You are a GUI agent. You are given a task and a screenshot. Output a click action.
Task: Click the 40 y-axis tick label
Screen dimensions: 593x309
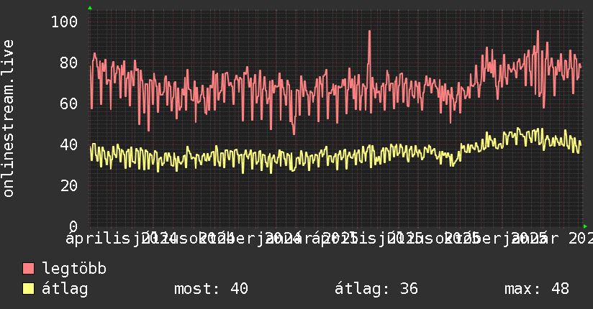pyautogui.click(x=69, y=144)
